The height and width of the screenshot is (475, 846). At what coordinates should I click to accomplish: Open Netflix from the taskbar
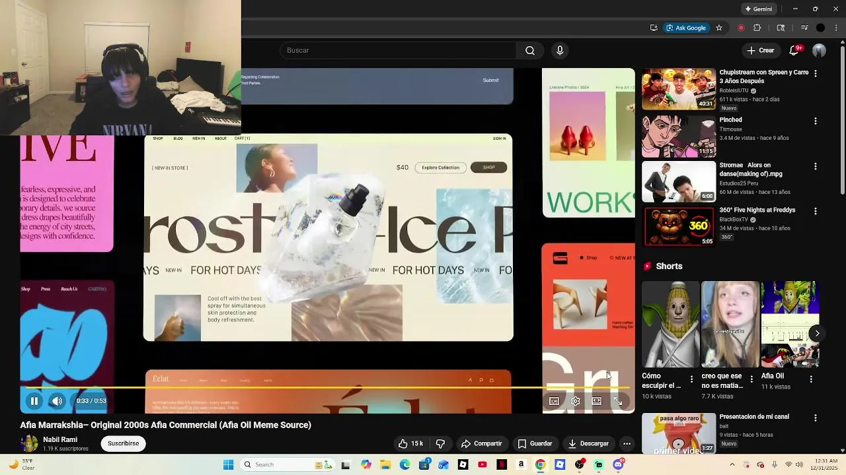[x=502, y=465]
